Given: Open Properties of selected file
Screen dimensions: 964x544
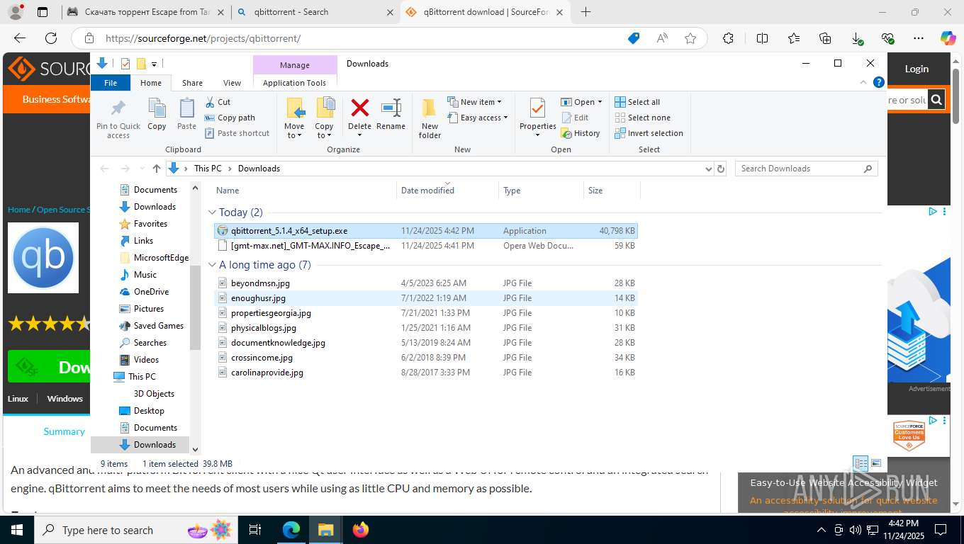Looking at the screenshot, I should [x=537, y=117].
